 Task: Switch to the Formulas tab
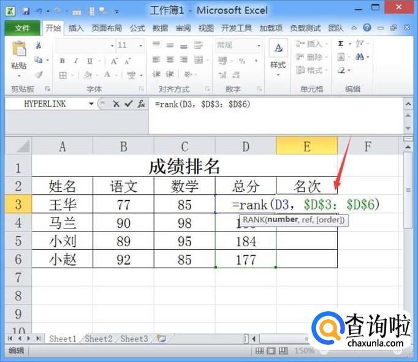pos(137,28)
